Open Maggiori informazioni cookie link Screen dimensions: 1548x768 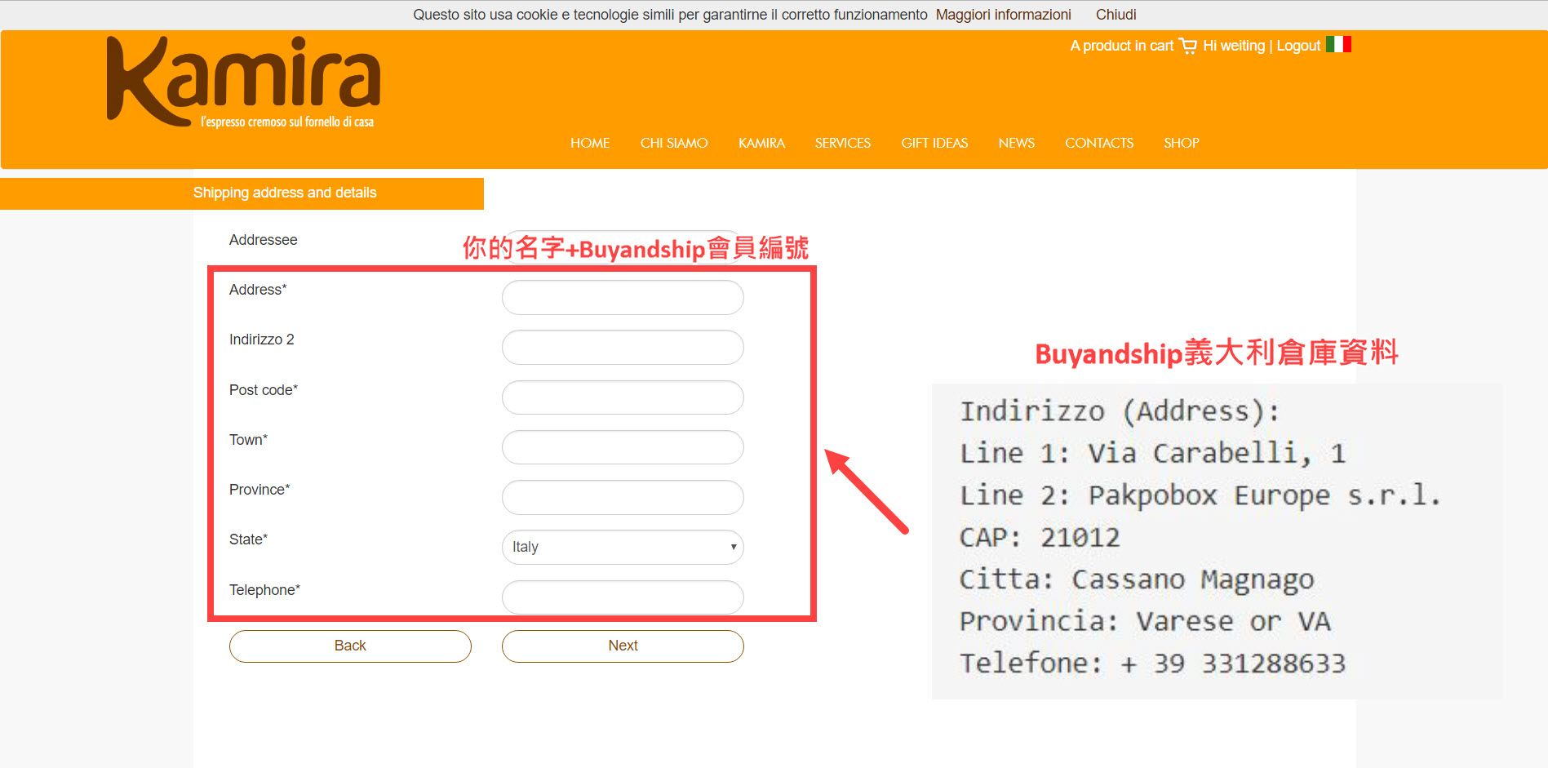[x=1003, y=15]
